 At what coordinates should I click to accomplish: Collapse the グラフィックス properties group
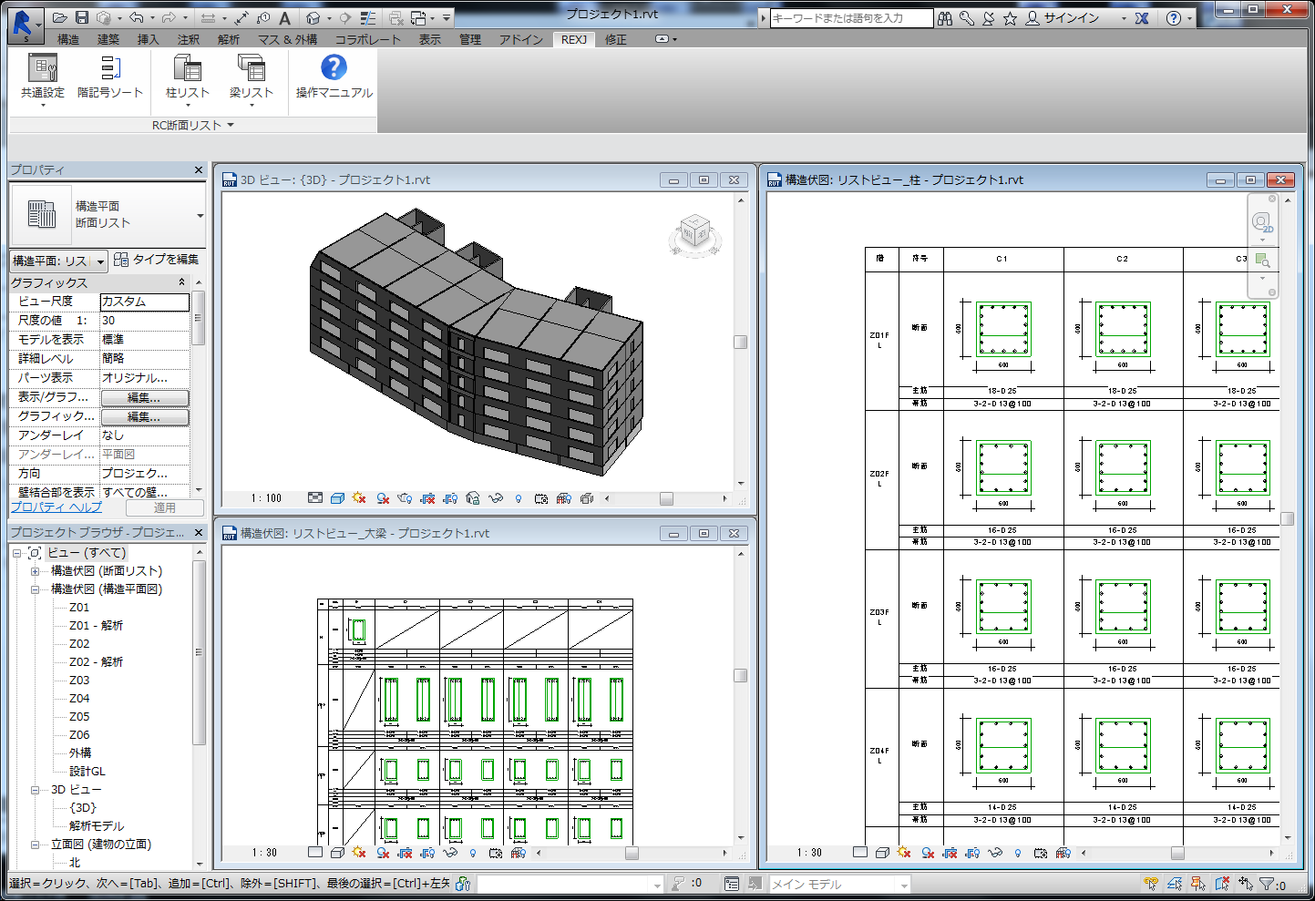click(181, 282)
